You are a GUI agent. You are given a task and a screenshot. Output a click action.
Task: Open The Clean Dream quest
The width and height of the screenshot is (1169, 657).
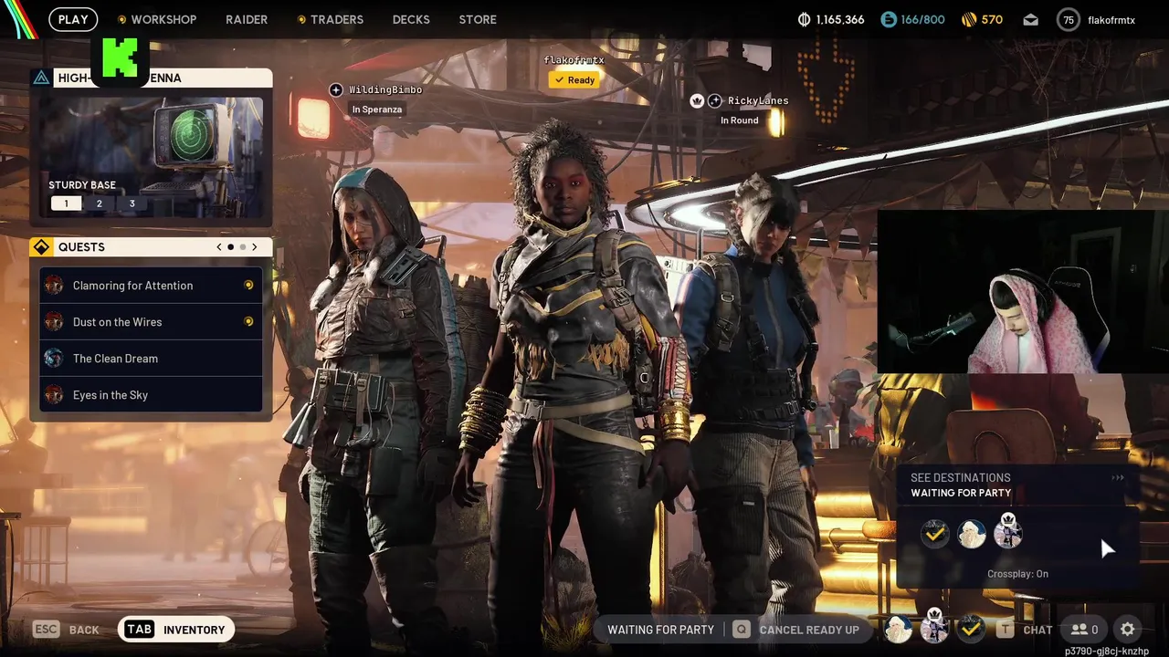click(x=151, y=359)
